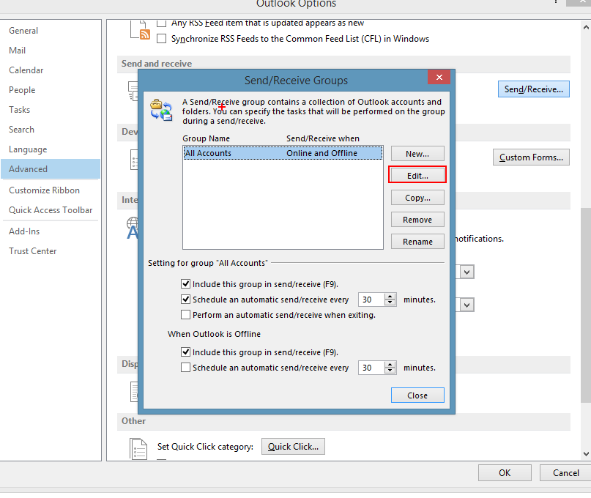
Task: Open Custom Forms... in Outlook Options
Action: tap(531, 157)
